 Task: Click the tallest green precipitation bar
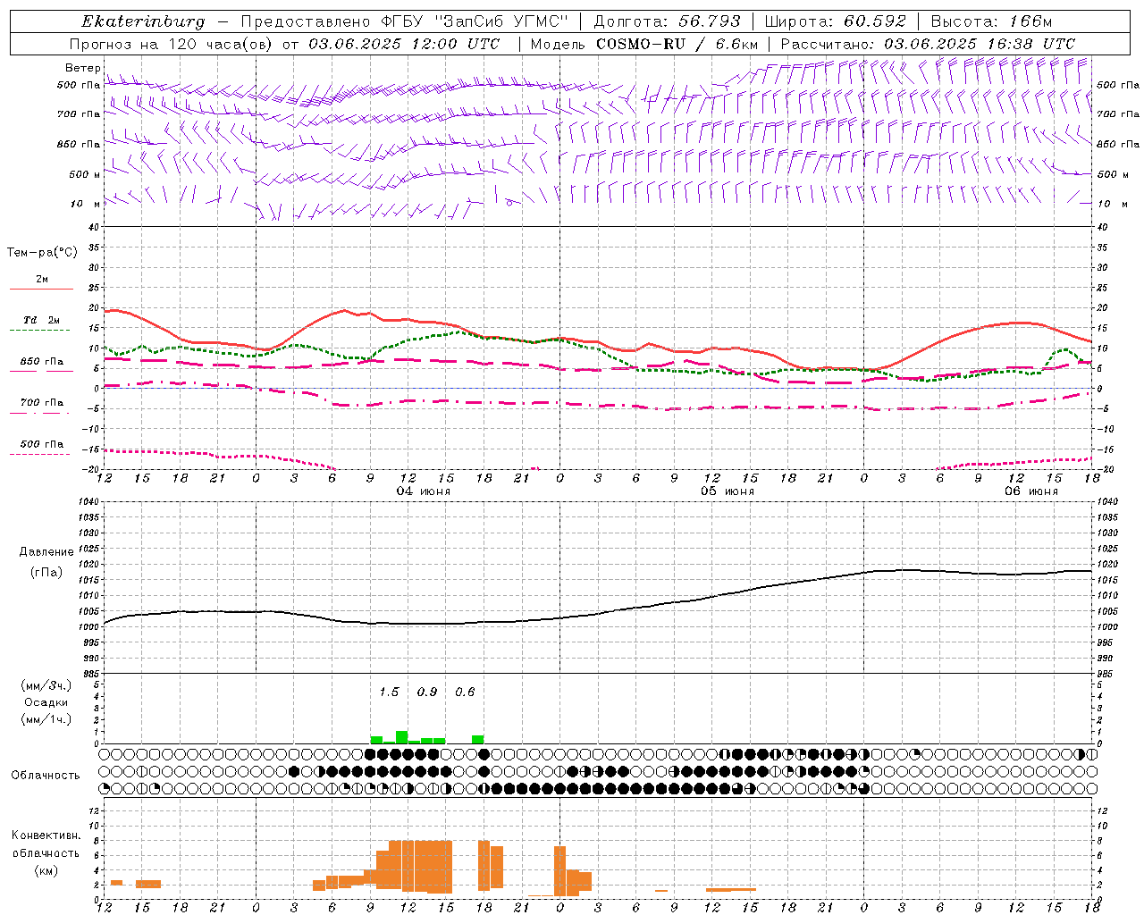pos(401,737)
